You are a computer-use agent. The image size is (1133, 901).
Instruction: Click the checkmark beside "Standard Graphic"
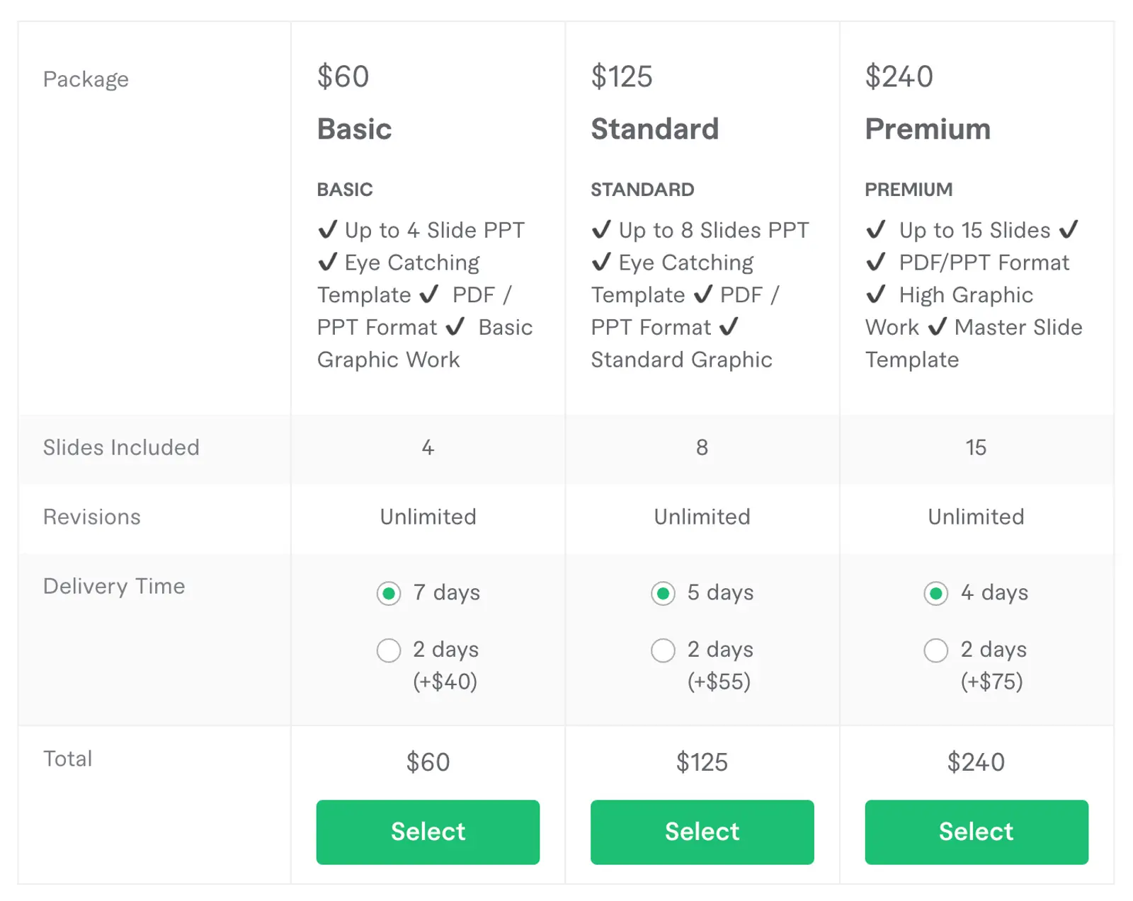(x=729, y=327)
